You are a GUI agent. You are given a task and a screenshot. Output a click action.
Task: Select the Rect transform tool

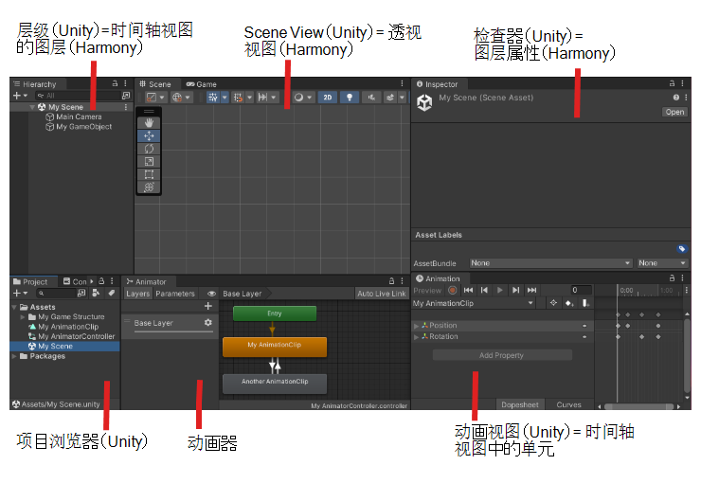(x=149, y=174)
